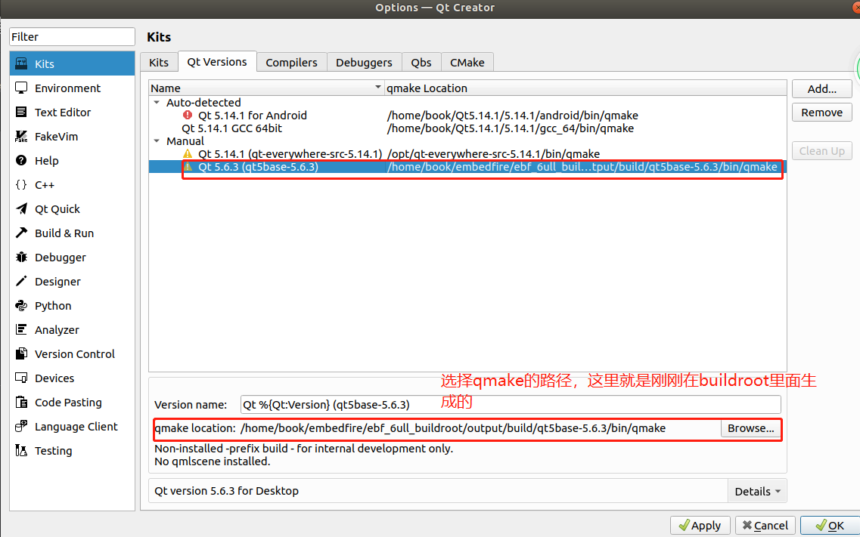
Task: Select the Qt 5.14.1 GCC 64bit row
Action: point(467,128)
